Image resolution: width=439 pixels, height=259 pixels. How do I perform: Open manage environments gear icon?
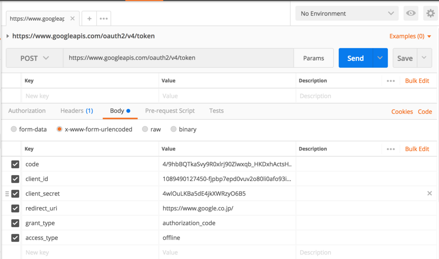430,13
